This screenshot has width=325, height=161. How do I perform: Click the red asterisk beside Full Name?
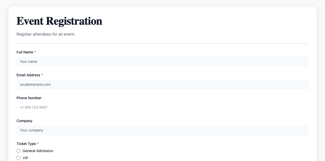35,52
